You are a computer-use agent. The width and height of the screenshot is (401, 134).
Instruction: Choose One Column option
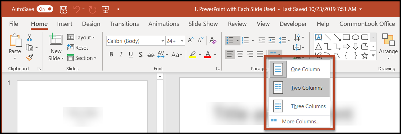point(299,69)
